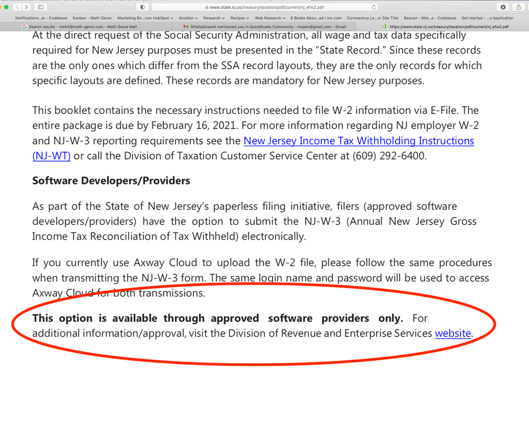529x423 pixels.
Task: Expand the Marketing HubSpot bookmarks folder
Action: 145,18
